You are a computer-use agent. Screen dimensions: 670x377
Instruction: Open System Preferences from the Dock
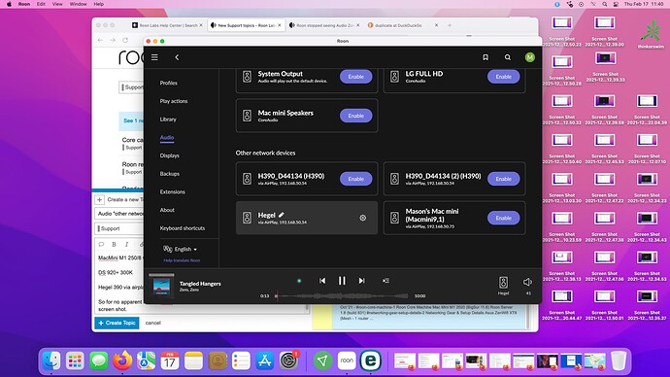coord(288,360)
